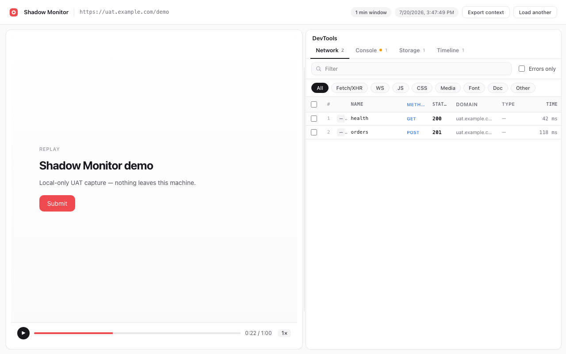Click the POST method cell
Image resolution: width=566 pixels, height=354 pixels.
pyautogui.click(x=413, y=133)
